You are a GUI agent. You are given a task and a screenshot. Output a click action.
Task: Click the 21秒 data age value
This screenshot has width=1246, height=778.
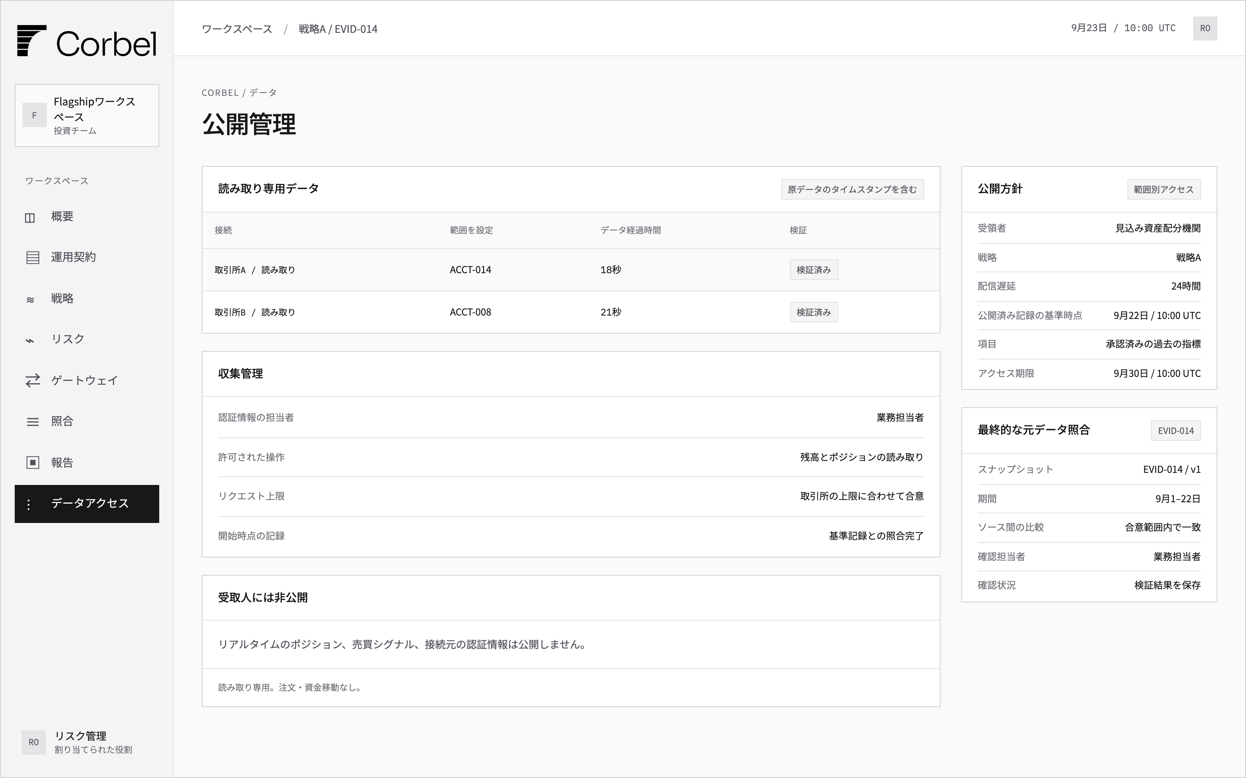click(611, 312)
